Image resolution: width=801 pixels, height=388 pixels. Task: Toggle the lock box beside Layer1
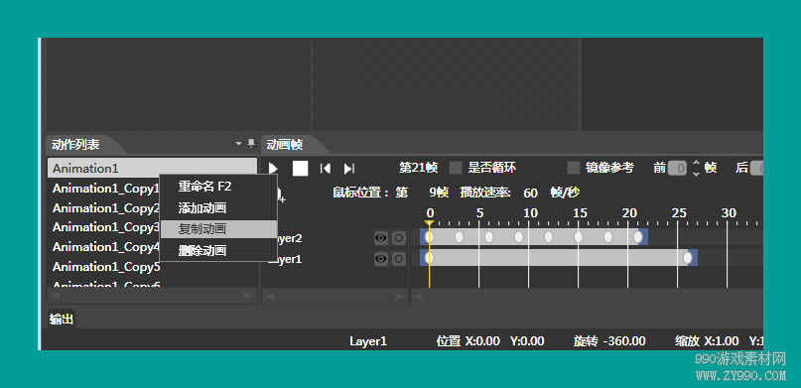[x=398, y=259]
